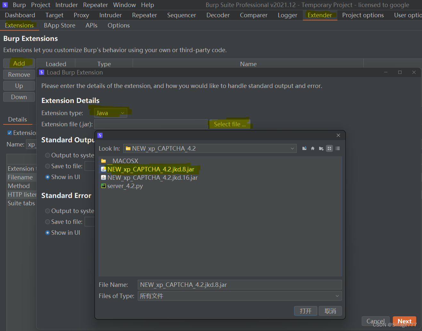Click jar icon of NEW_xp_CAPTCHA_4.2.jkd.8.jar
Screen dimensions: 422x331
(103, 169)
